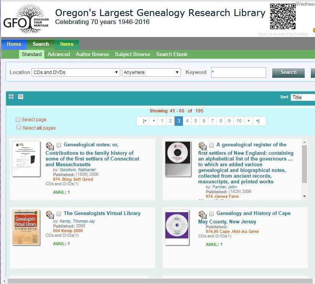Go to next results page arrow
The width and height of the screenshot is (315, 284).
point(249,121)
